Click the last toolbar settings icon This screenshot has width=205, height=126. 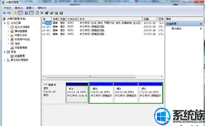click(x=61, y=13)
